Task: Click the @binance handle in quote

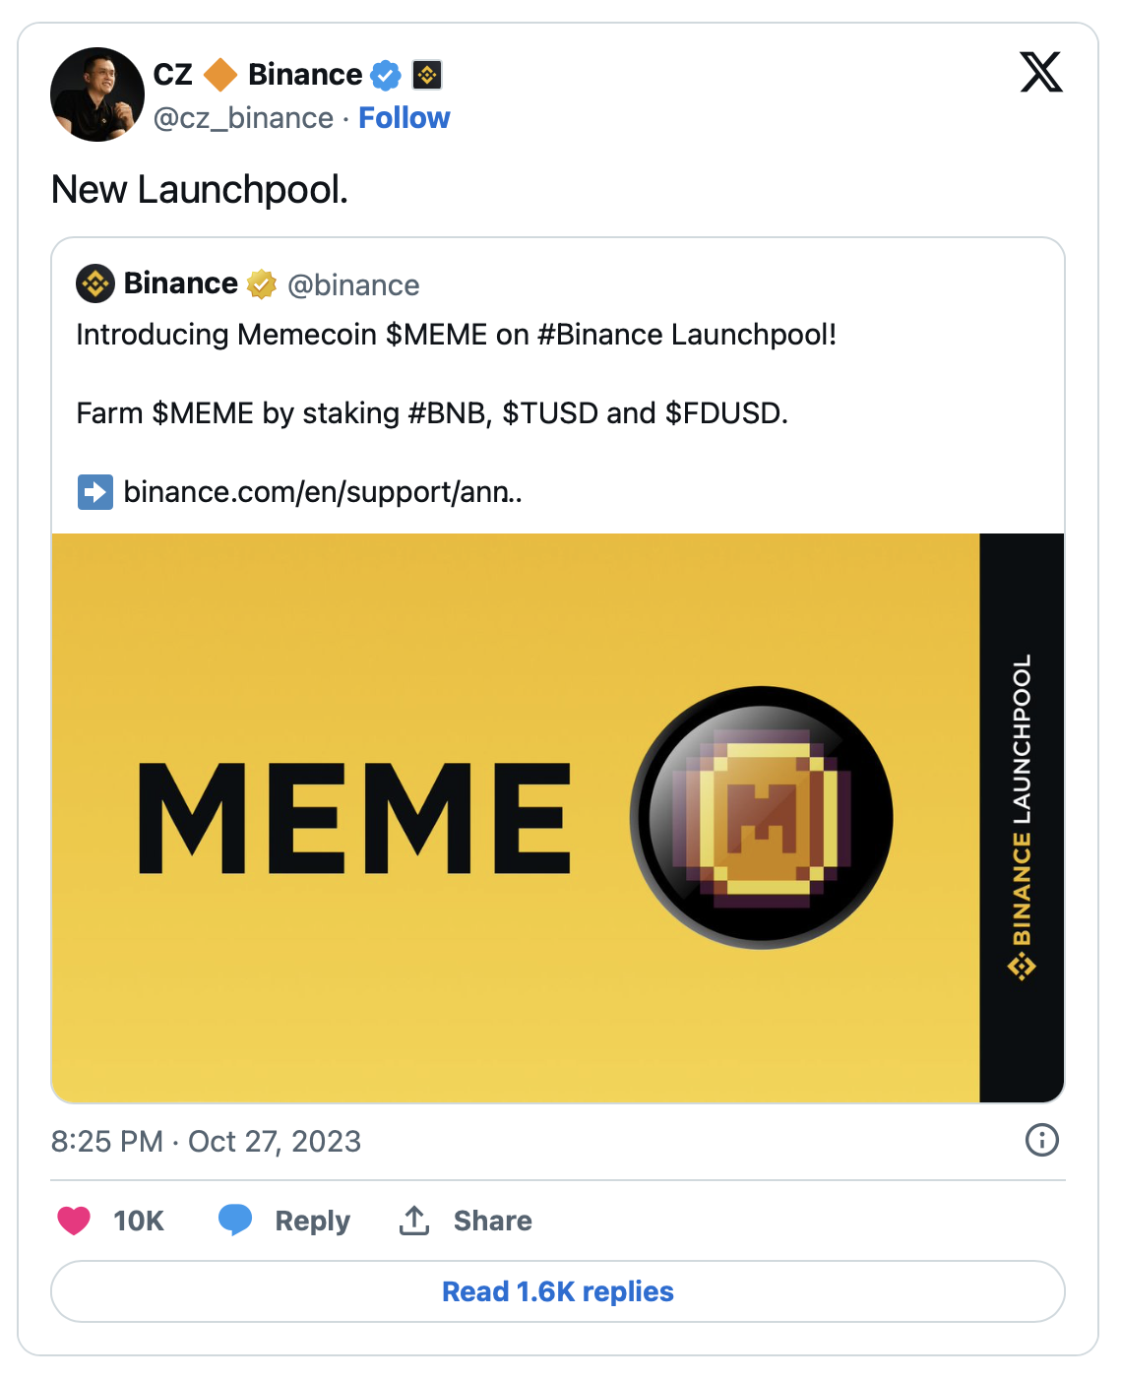Action: pos(353,285)
